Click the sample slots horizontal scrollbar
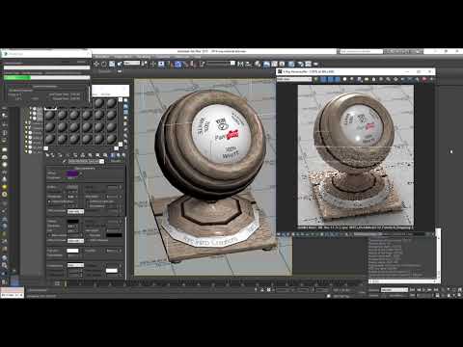The width and height of the screenshot is (463, 347). (81, 148)
